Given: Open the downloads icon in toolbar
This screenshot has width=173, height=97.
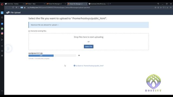Looking at the screenshot, I should pyautogui.click(x=167, y=8).
